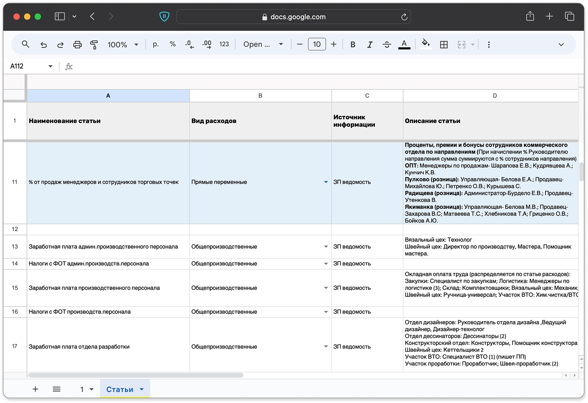
Task: Toggle italic formatting
Action: (x=370, y=45)
